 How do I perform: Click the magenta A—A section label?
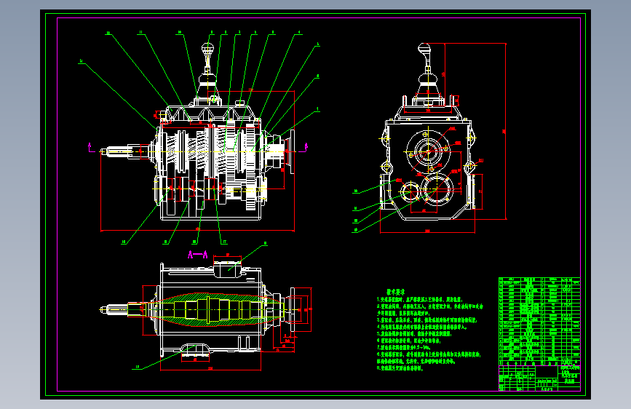197,255
